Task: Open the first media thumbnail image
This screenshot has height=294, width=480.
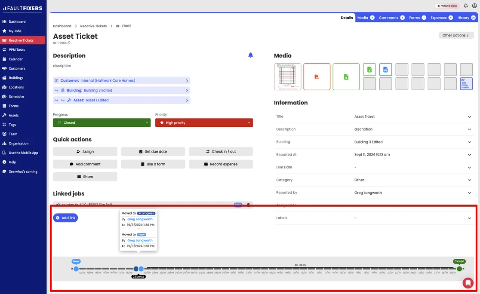Action: click(287, 77)
